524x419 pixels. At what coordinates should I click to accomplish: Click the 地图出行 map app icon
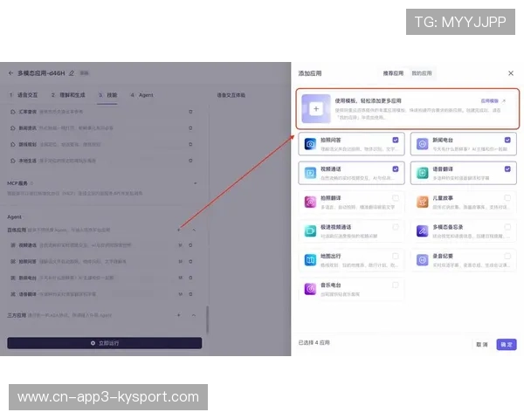click(310, 260)
